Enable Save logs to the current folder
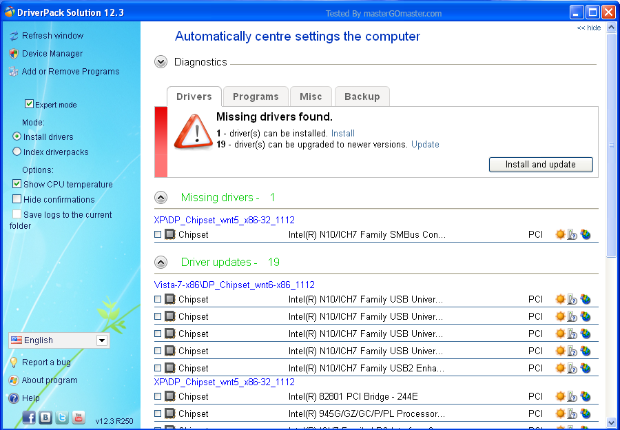 click(x=17, y=214)
